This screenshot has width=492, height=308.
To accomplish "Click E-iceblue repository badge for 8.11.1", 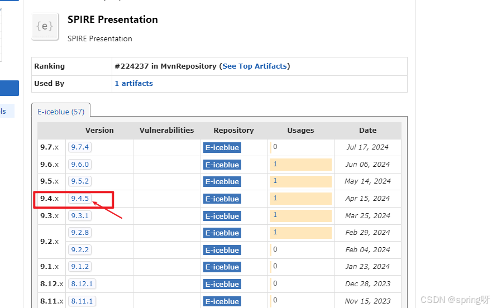I will [x=222, y=301].
